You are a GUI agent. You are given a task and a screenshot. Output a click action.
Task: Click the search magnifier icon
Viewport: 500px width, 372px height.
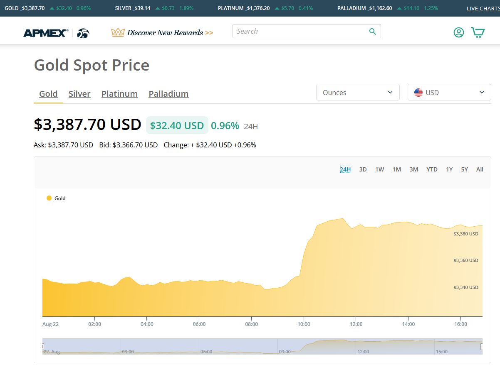(x=372, y=32)
